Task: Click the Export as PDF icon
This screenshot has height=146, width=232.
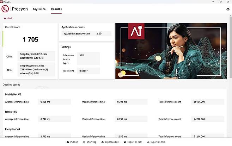Action: click(x=124, y=142)
